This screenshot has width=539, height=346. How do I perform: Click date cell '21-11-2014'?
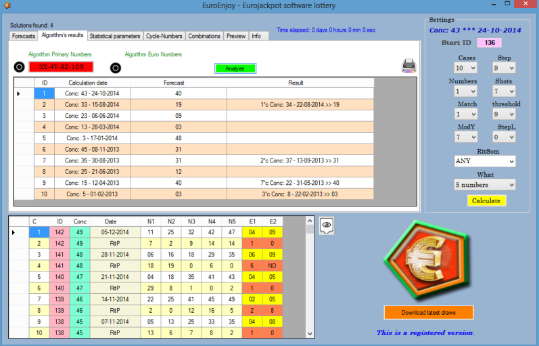coord(115,277)
